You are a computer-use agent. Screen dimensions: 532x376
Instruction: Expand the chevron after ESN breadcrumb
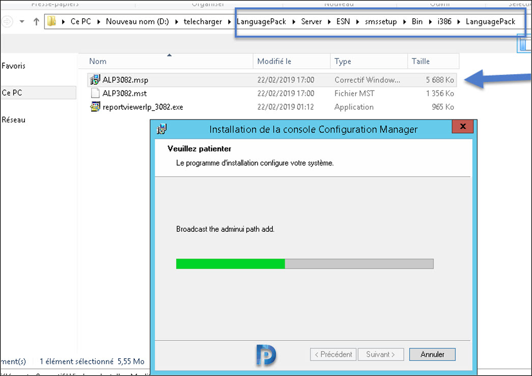357,22
